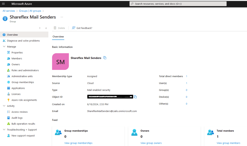Viewport: 247px width, 146px height.
Task: Click the Got feedback? button
Action: [82, 28]
